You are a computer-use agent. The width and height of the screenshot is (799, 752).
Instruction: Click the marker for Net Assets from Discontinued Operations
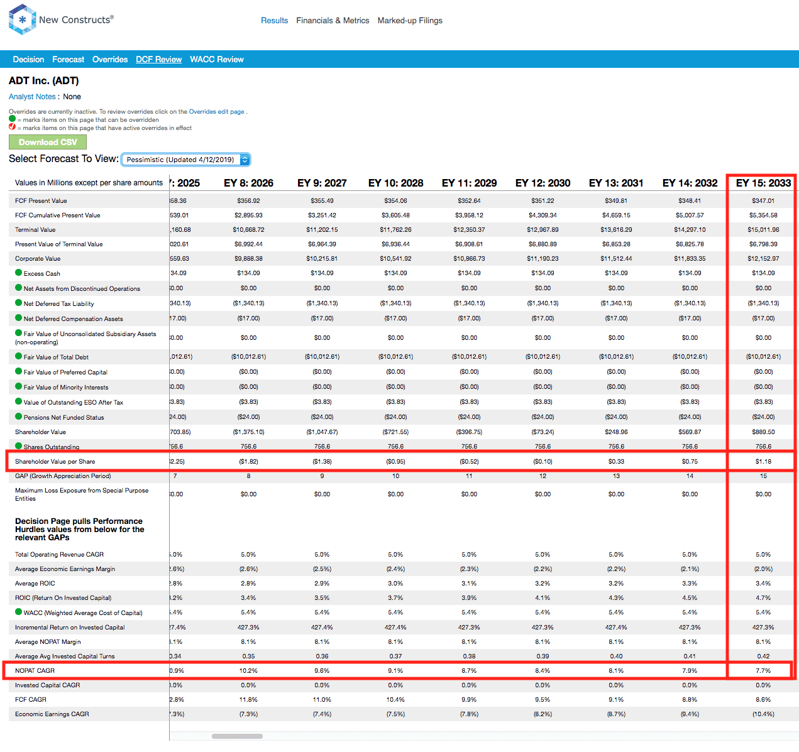(x=18, y=288)
